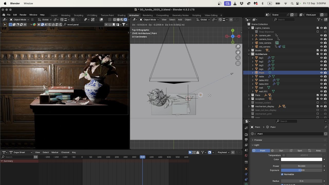Open the World properties tab
This screenshot has width=329, height=185.
pyautogui.click(x=246, y=155)
